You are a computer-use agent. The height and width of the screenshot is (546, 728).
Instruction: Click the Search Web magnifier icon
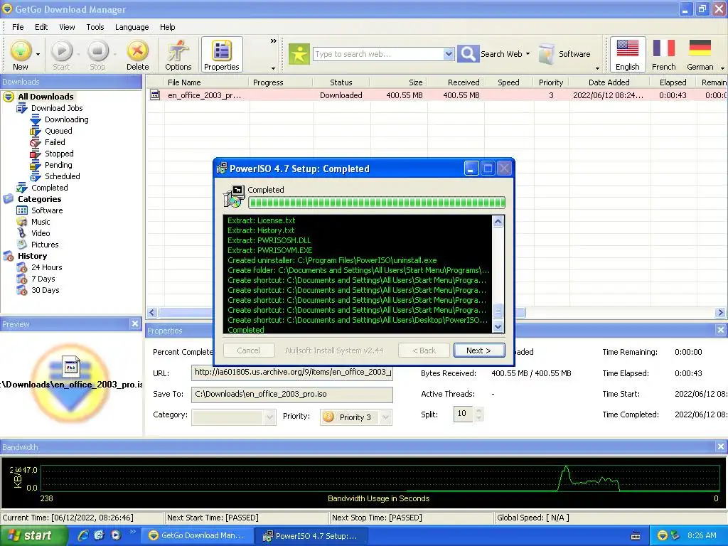[468, 54]
